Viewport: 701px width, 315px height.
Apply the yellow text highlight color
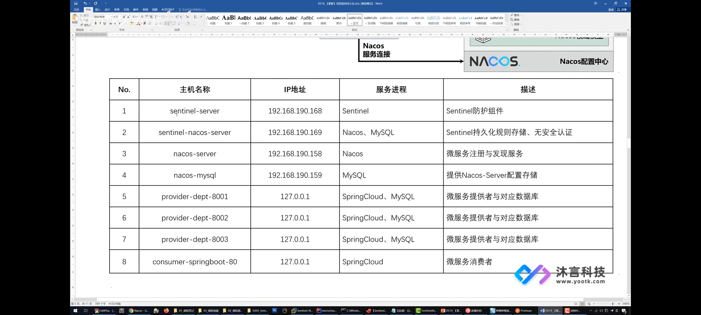(132, 23)
